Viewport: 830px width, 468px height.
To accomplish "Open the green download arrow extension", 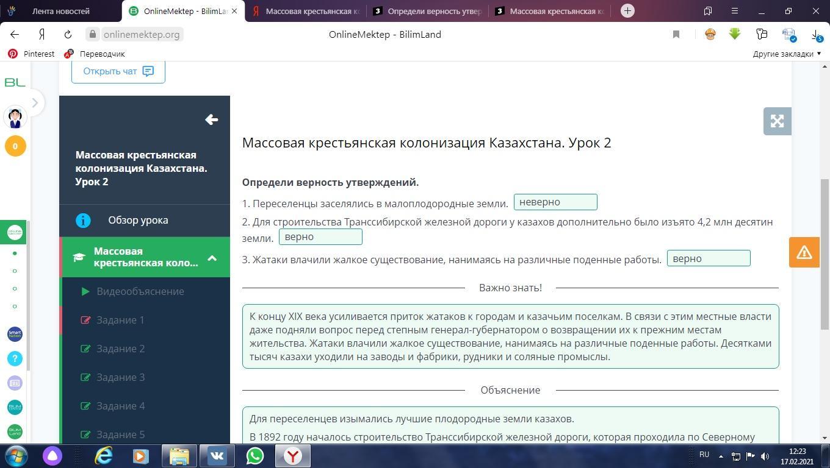I will coord(735,35).
